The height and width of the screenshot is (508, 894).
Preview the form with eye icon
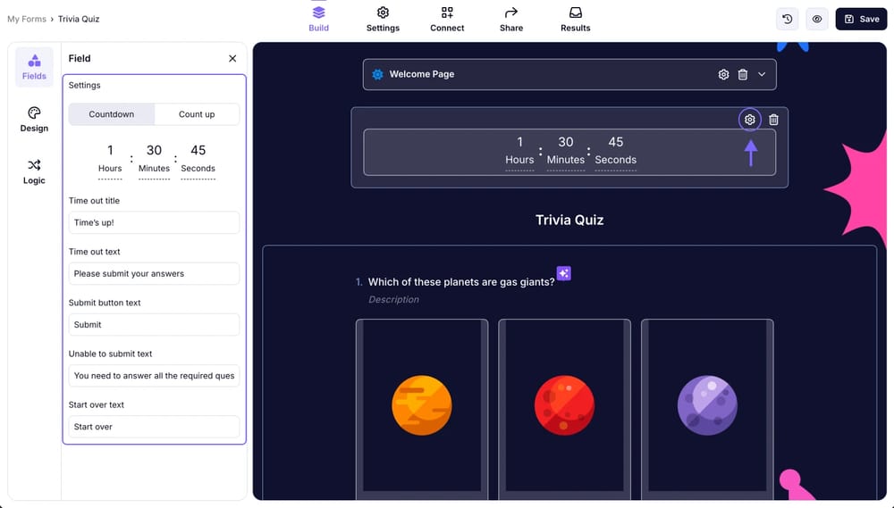816,19
